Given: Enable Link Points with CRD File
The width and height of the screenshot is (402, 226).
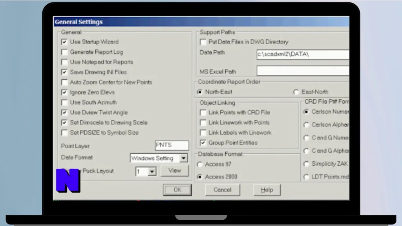Looking at the screenshot, I should click(203, 113).
